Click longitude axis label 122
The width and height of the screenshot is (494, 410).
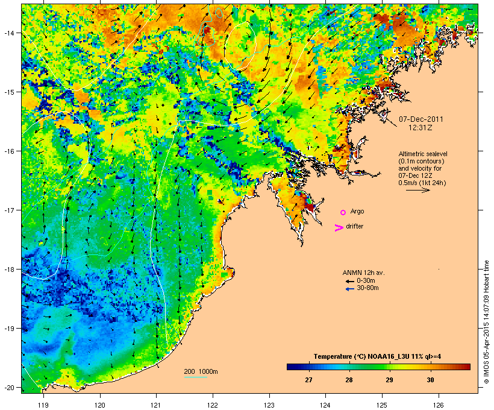click(213, 405)
